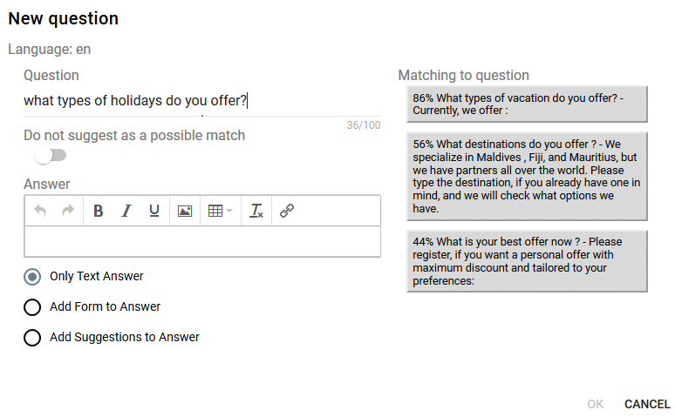The height and width of the screenshot is (417, 675).
Task: Click the Question text field
Action: (202, 101)
